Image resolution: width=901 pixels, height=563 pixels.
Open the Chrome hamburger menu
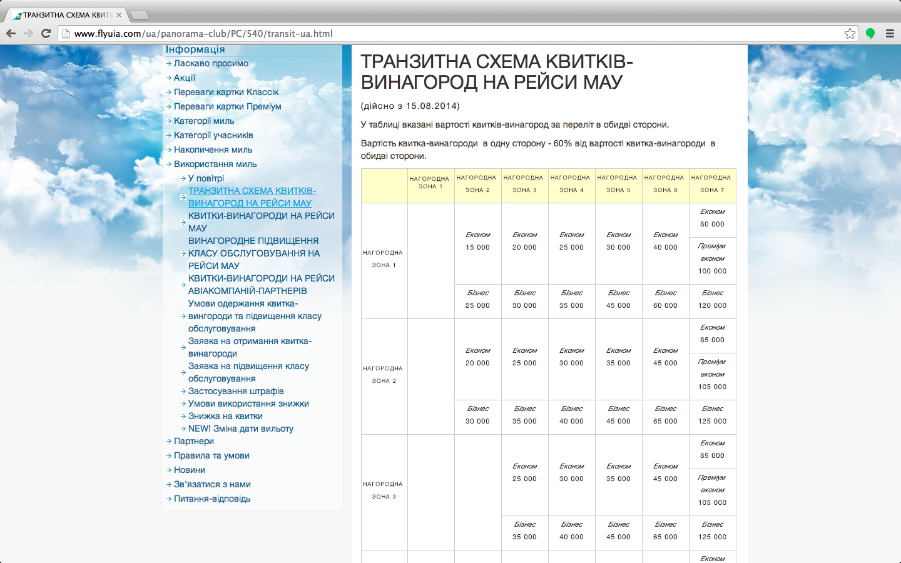890,33
